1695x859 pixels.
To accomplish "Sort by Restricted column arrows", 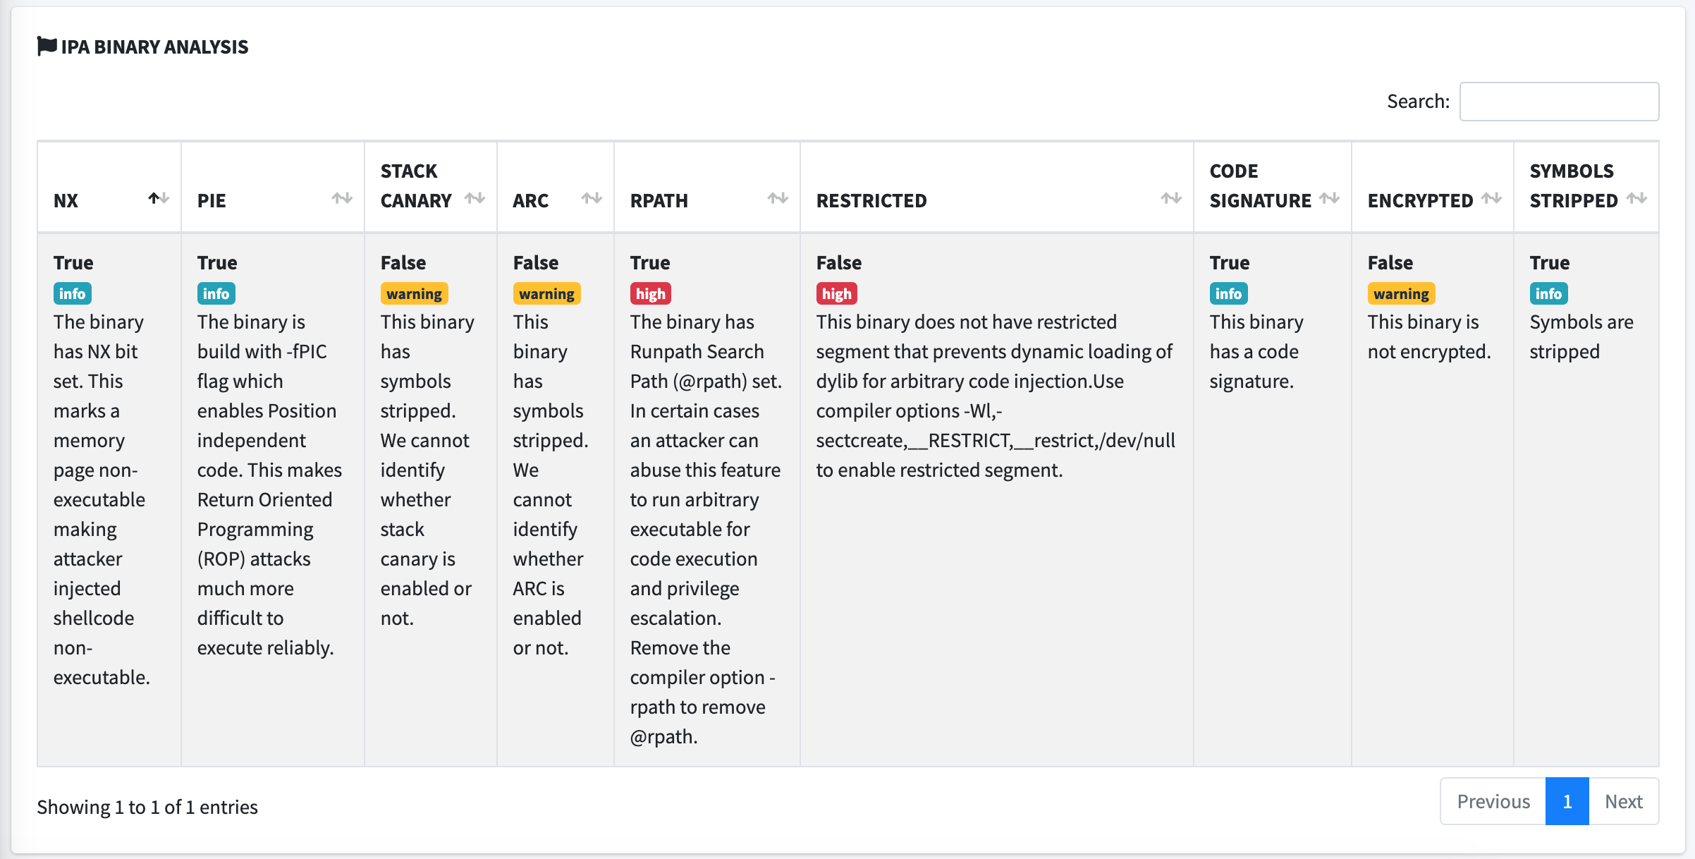I will [x=1171, y=198].
